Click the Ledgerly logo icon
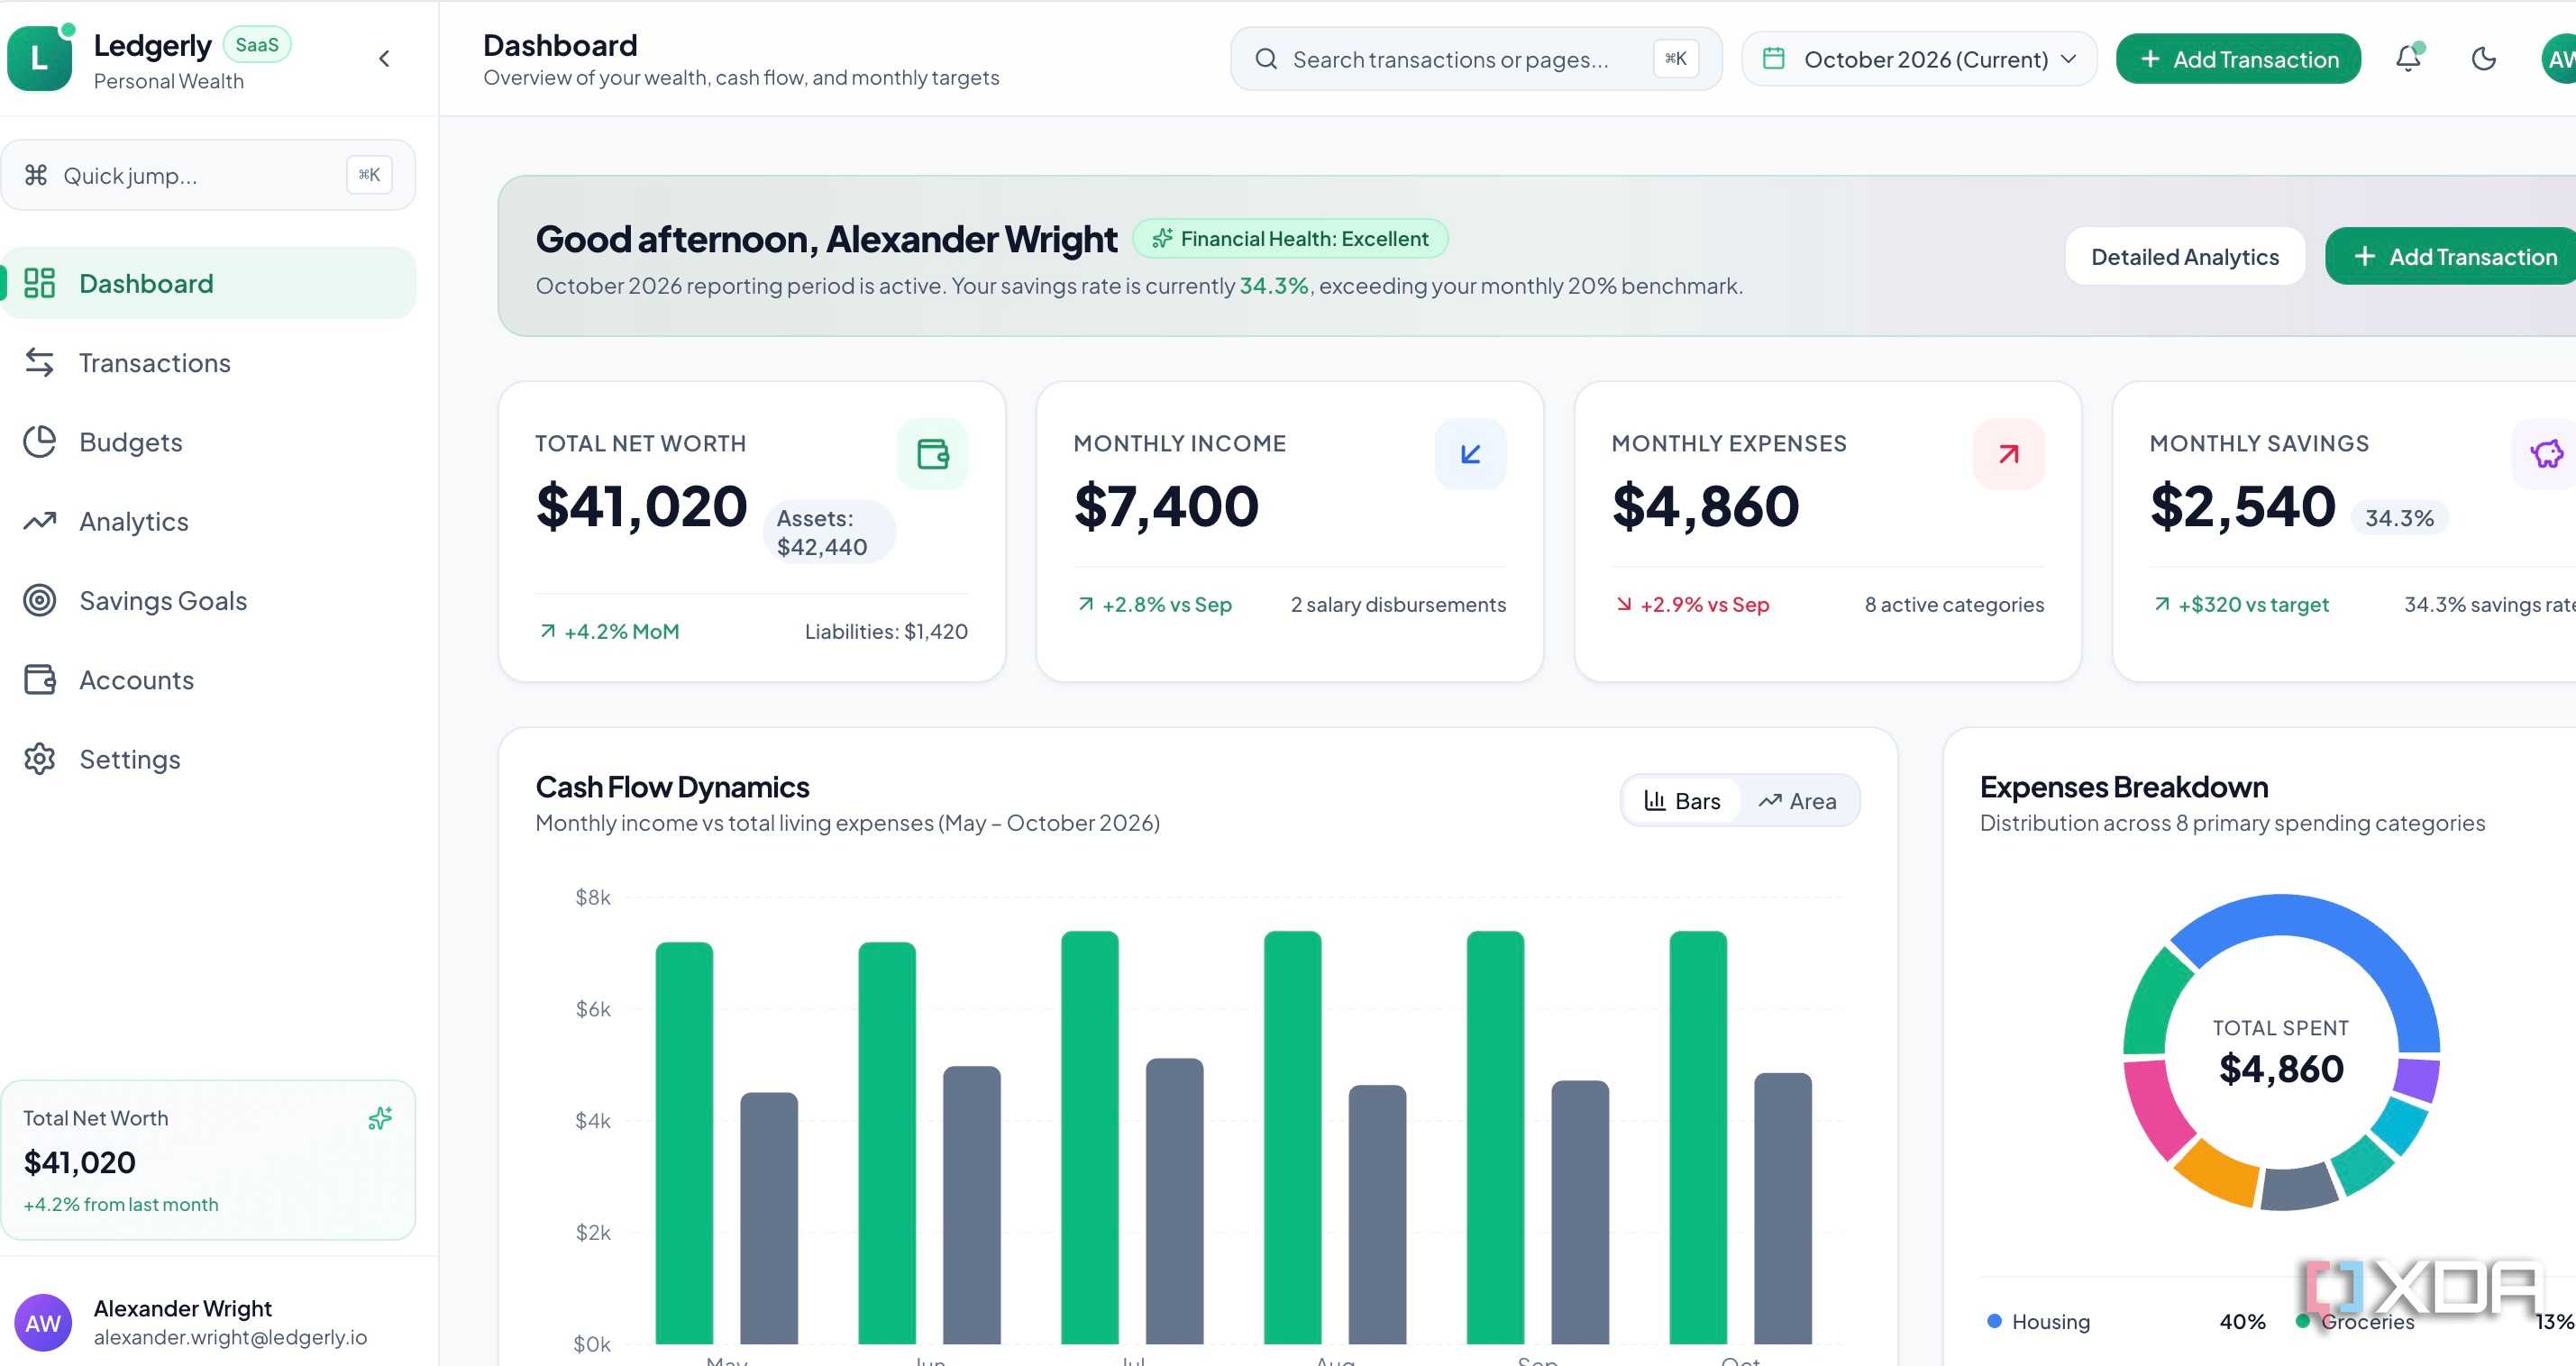2576x1366 pixels. tap(40, 58)
